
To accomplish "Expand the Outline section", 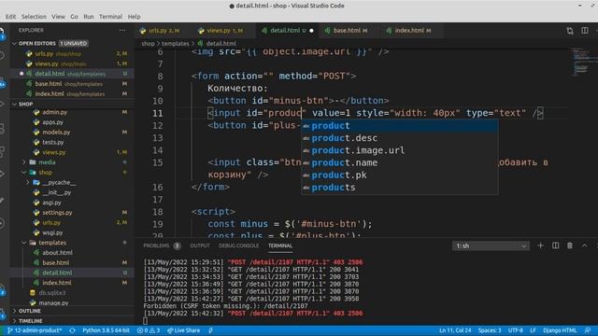I will [x=15, y=311].
